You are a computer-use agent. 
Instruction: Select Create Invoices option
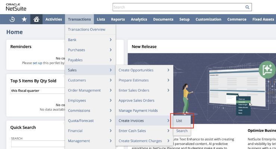click(x=144, y=121)
